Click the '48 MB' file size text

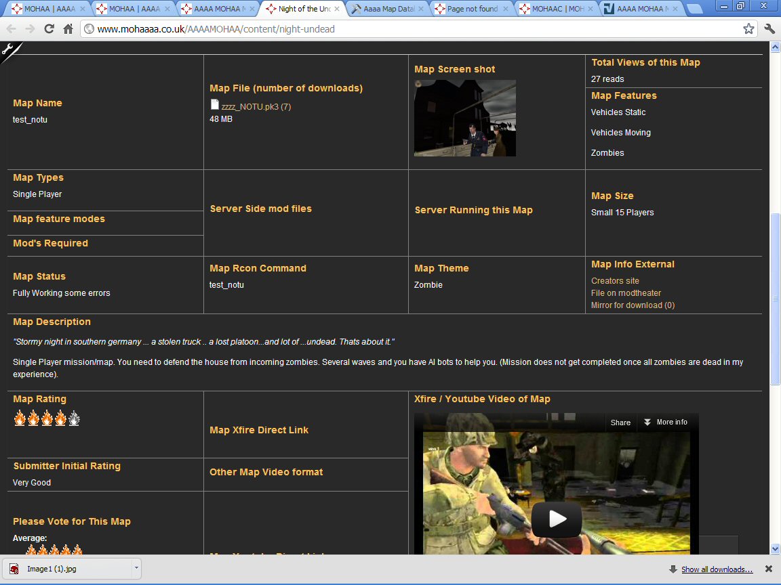pyautogui.click(x=220, y=119)
